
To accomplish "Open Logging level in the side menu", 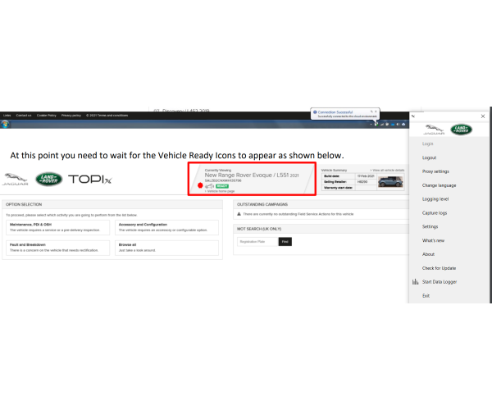I will coord(435,199).
